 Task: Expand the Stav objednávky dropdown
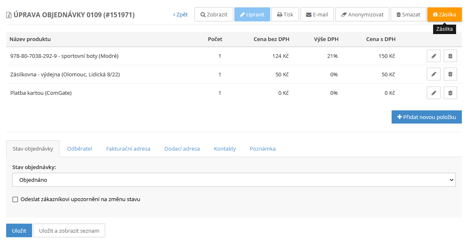(x=234, y=180)
